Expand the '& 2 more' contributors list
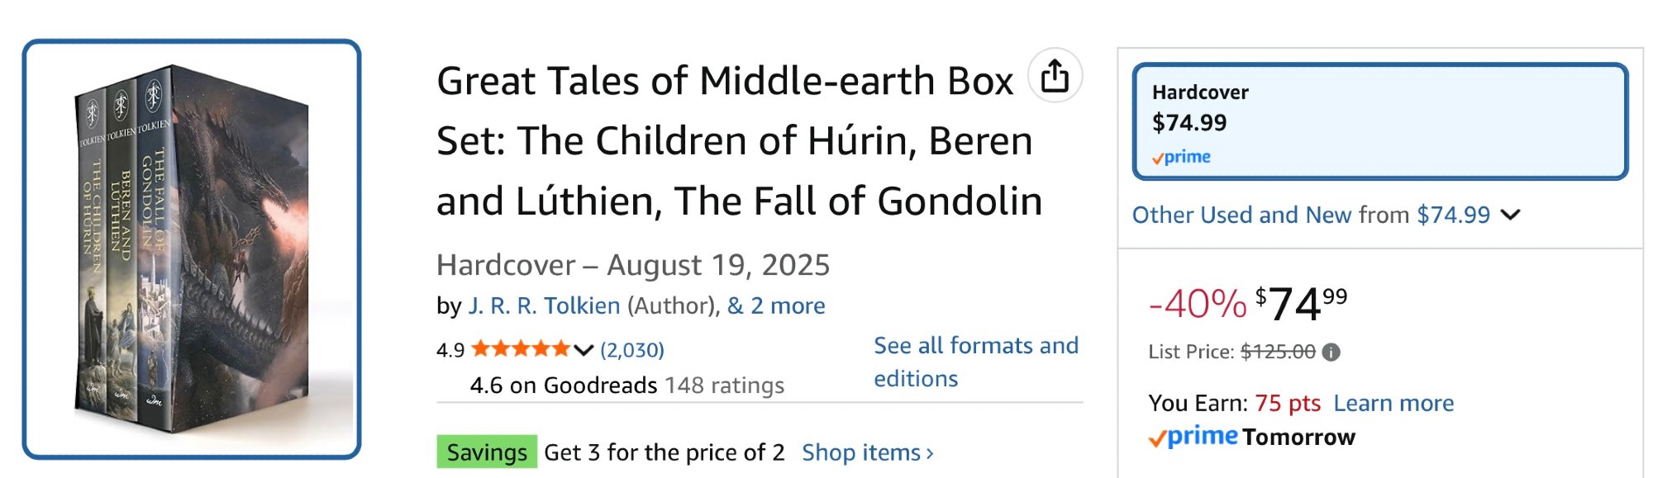The width and height of the screenshot is (1653, 478). point(776,306)
